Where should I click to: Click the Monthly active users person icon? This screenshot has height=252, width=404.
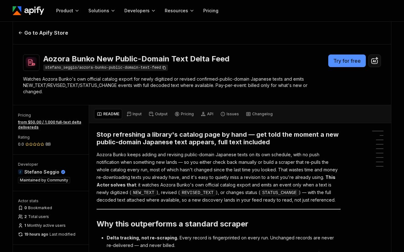pos(21,226)
